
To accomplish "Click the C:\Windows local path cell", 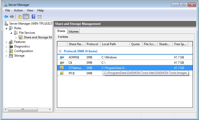I will [x=109, y=57].
